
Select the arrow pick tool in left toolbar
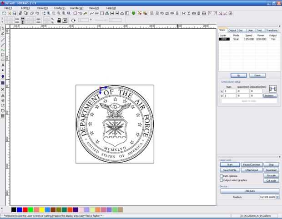(x=3, y=29)
